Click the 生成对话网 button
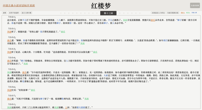Screen dimensions: 202x110 click(x=195, y=6)
